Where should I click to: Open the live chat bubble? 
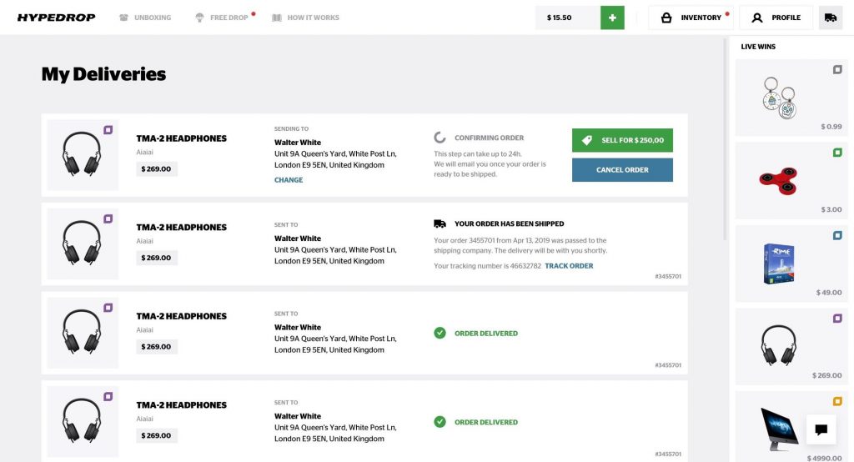821,429
